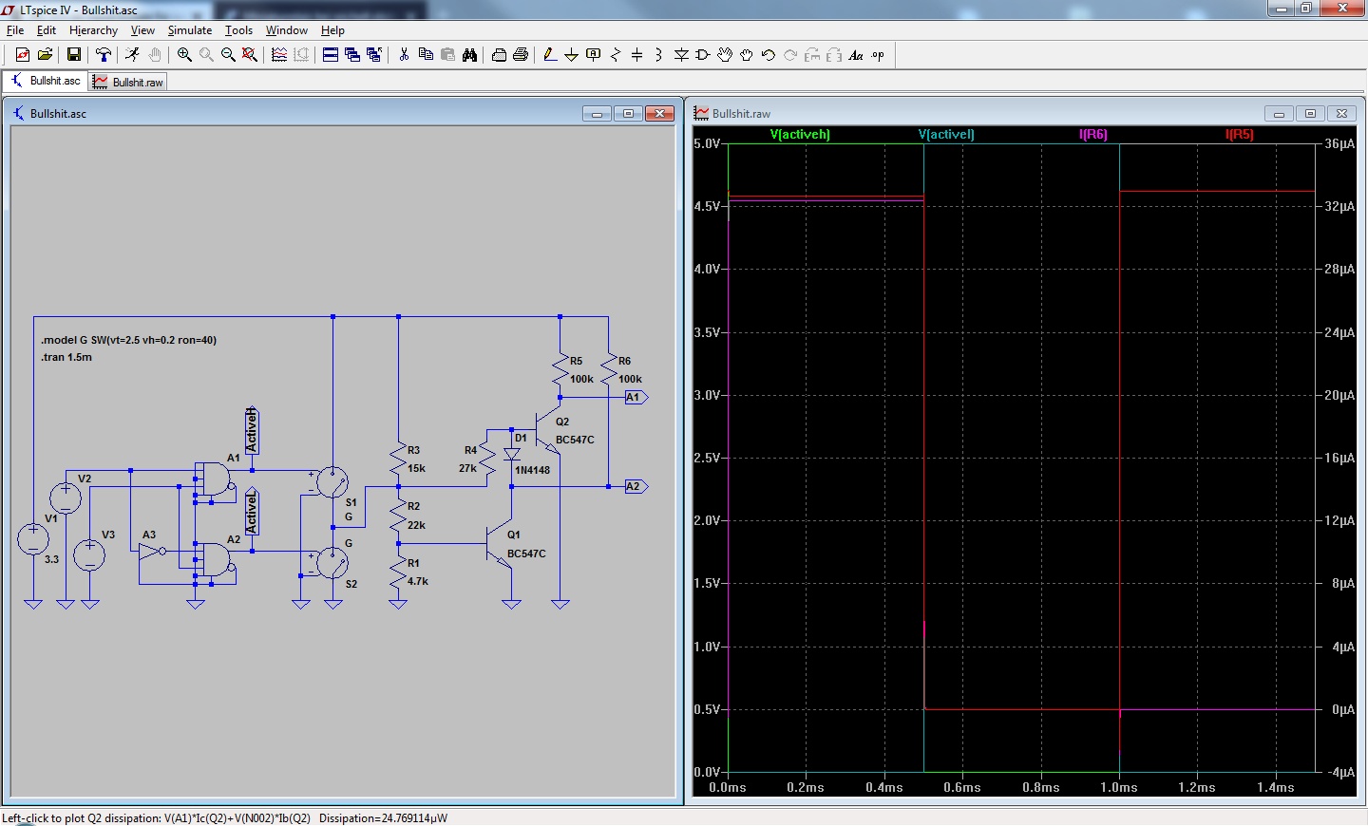Image resolution: width=1368 pixels, height=826 pixels.
Task: Click the Tile Windows toolbar icon
Action: click(x=331, y=55)
